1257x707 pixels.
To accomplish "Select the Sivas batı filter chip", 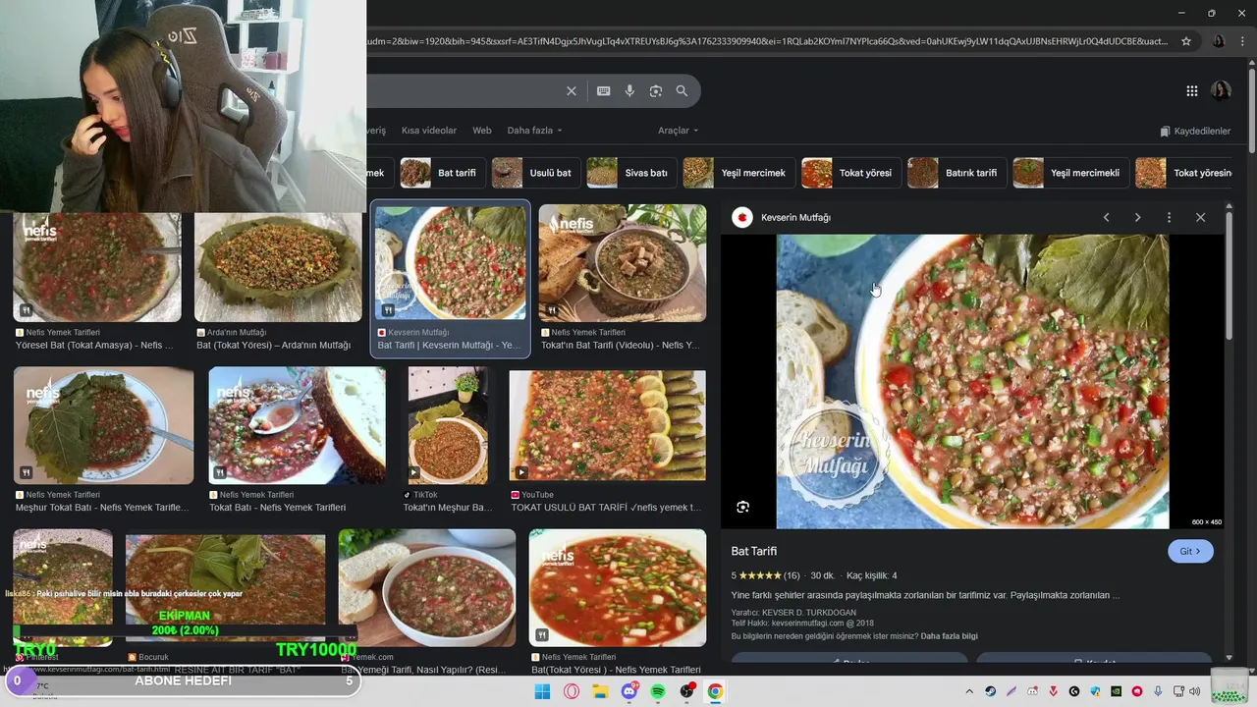I will click(x=630, y=173).
